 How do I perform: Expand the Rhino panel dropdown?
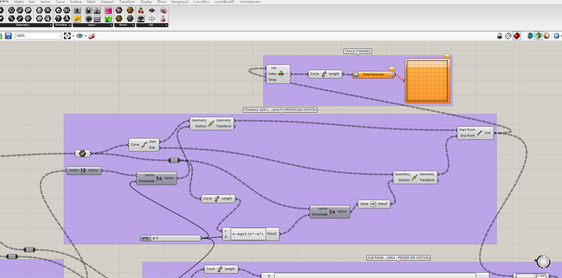(x=133, y=25)
